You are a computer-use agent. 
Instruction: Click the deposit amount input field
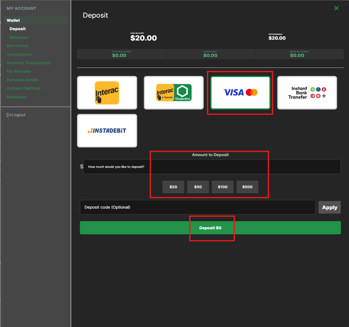pyautogui.click(x=212, y=167)
